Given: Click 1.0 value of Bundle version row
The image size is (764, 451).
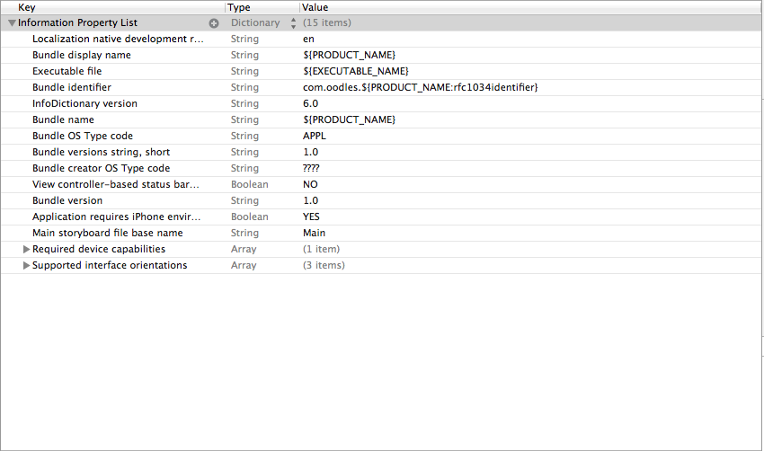Looking at the screenshot, I should (x=311, y=200).
